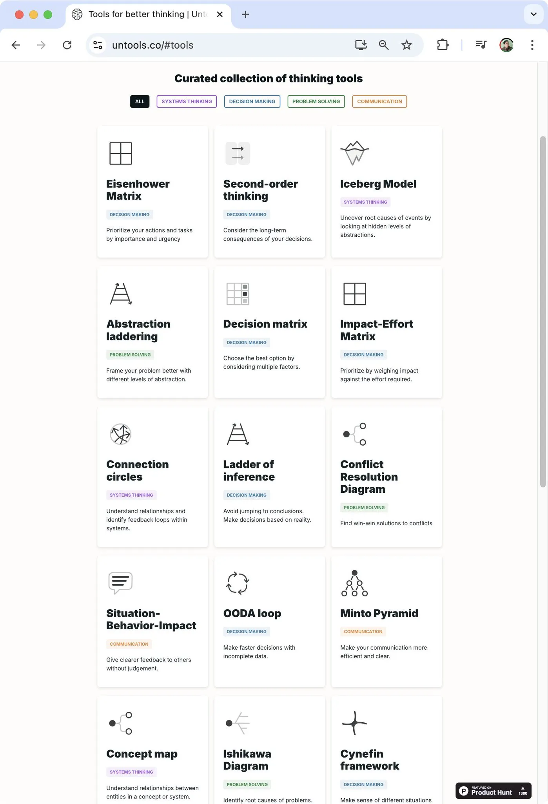
Task: Open the profile avatar menu
Action: pyautogui.click(x=506, y=45)
